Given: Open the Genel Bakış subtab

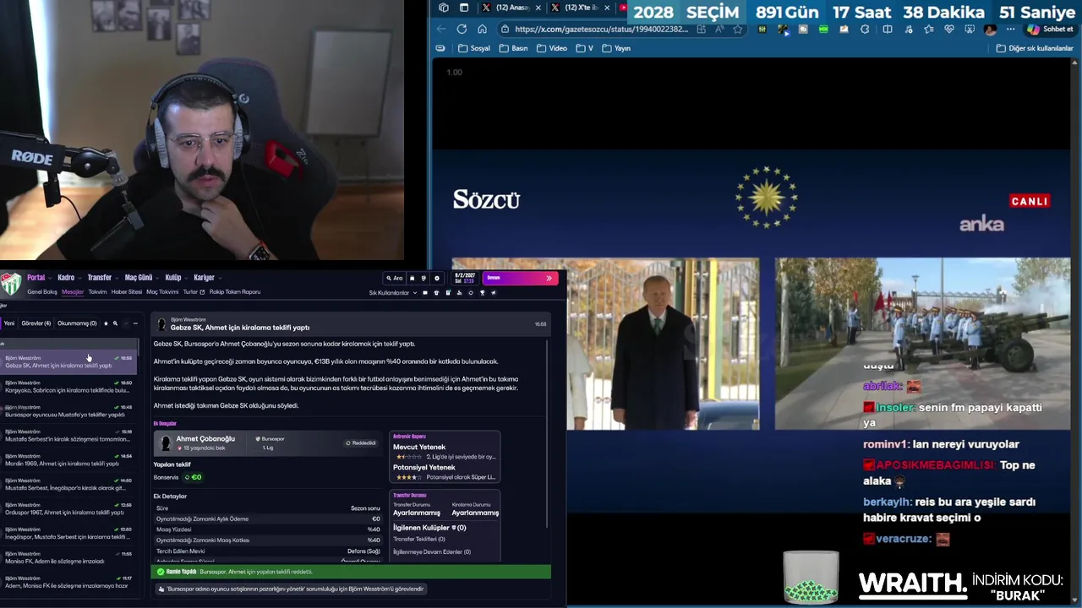Looking at the screenshot, I should [x=42, y=292].
